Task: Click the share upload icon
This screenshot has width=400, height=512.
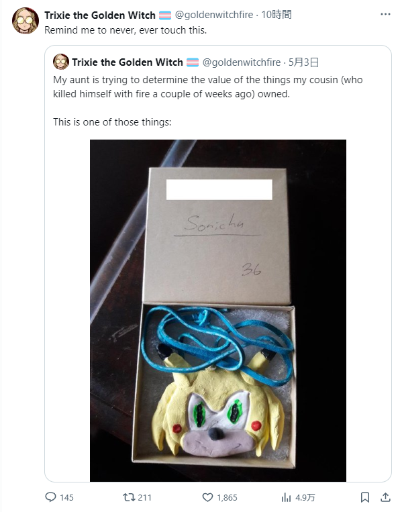Action: pyautogui.click(x=386, y=497)
